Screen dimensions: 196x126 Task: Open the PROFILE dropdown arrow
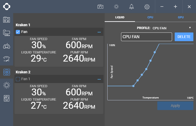pos(190,28)
